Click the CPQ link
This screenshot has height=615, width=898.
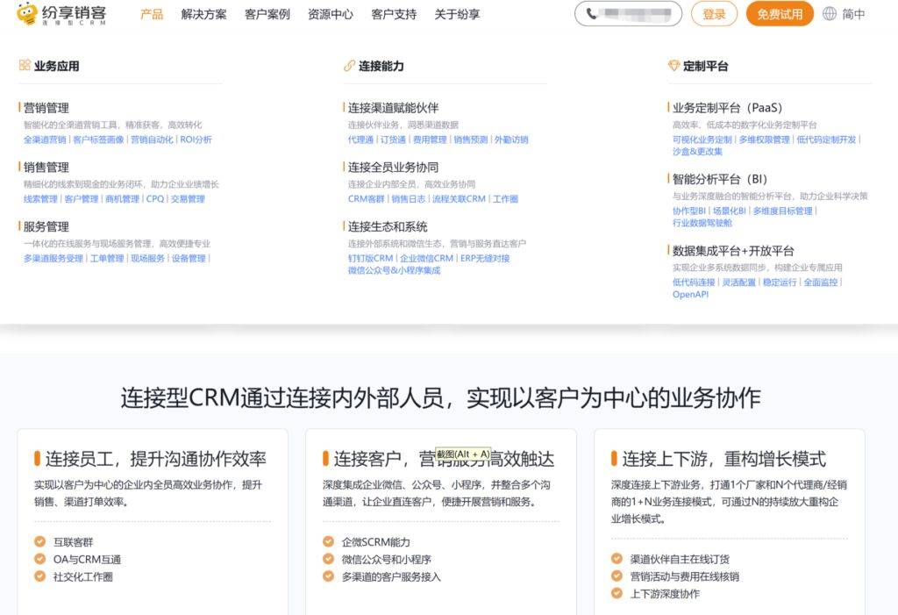tap(155, 199)
